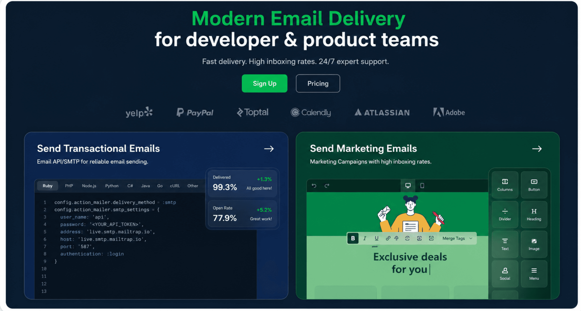Add a Divider block

click(x=505, y=215)
